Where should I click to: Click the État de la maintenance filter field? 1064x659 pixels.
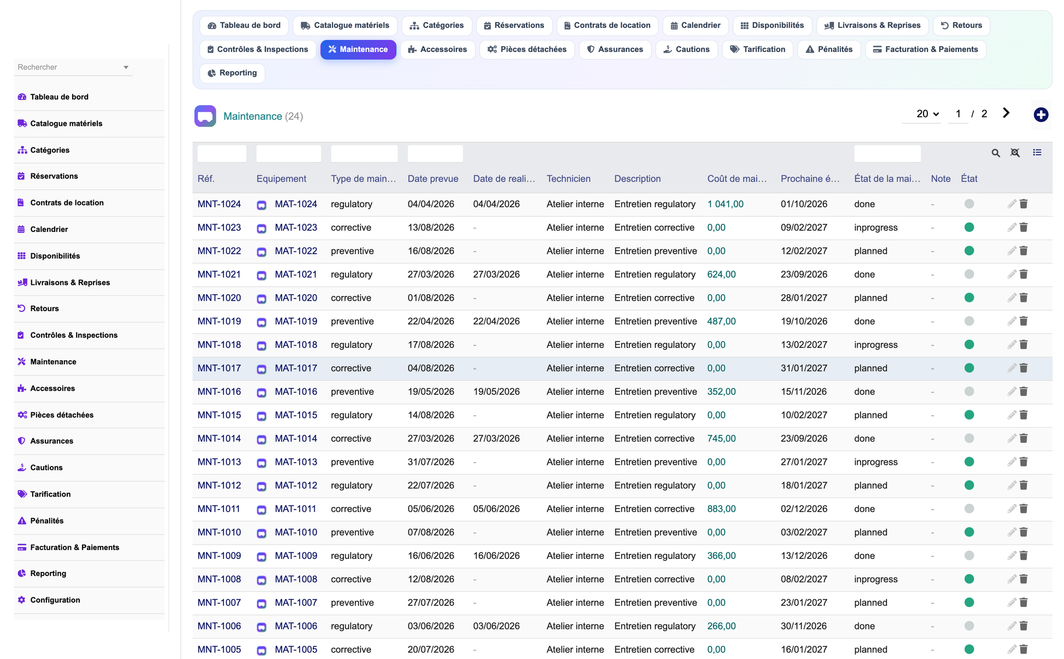coord(887,154)
